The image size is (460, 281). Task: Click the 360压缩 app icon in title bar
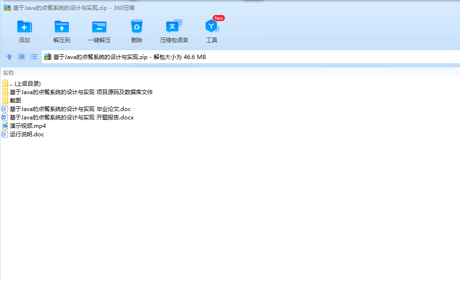(x=7, y=7)
